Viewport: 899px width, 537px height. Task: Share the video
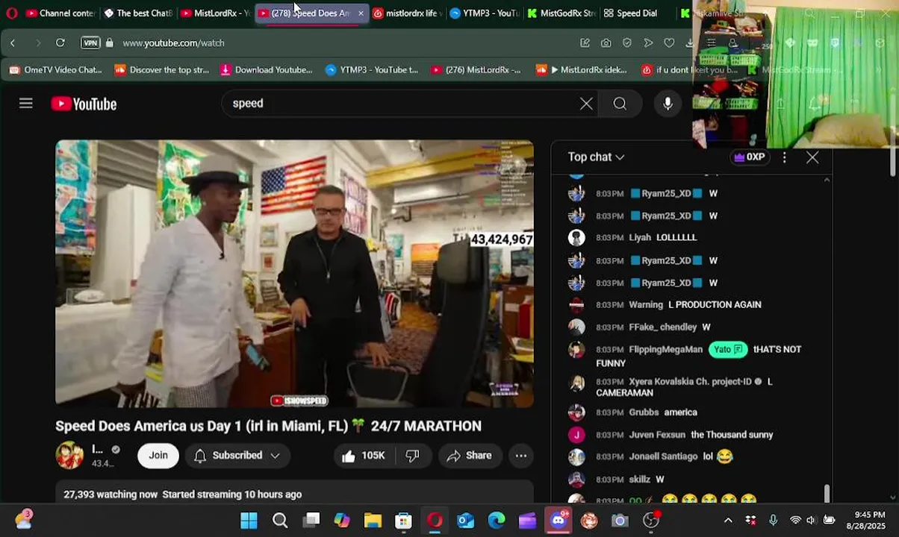click(x=470, y=456)
